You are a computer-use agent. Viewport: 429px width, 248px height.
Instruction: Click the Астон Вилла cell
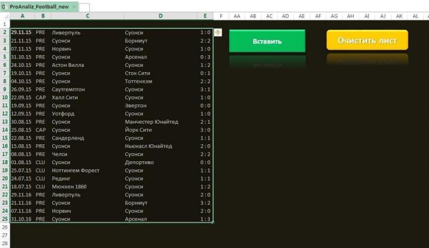[x=88, y=65]
